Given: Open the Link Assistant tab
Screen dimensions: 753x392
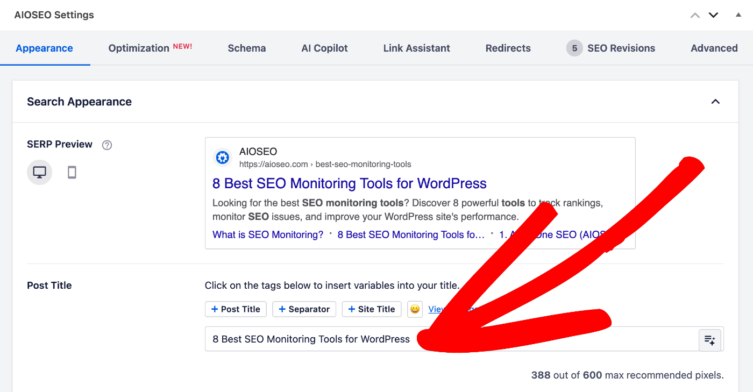Looking at the screenshot, I should 417,48.
